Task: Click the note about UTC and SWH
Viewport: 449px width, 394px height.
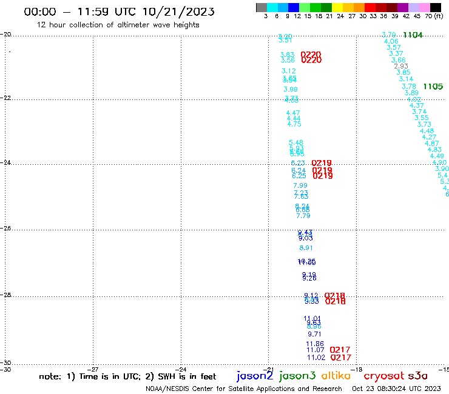Action: (127, 376)
